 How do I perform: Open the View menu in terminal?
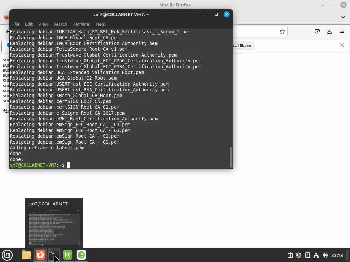point(43,24)
